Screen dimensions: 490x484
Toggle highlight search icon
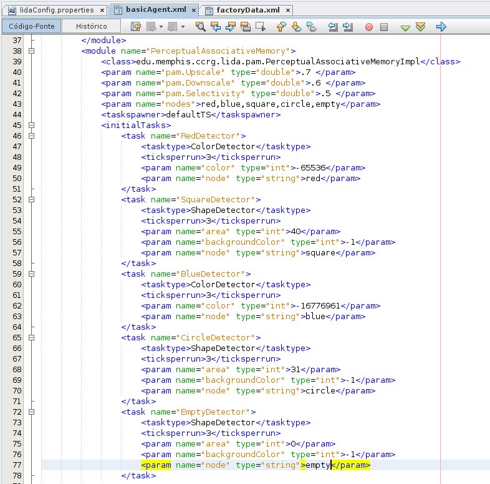(x=245, y=27)
